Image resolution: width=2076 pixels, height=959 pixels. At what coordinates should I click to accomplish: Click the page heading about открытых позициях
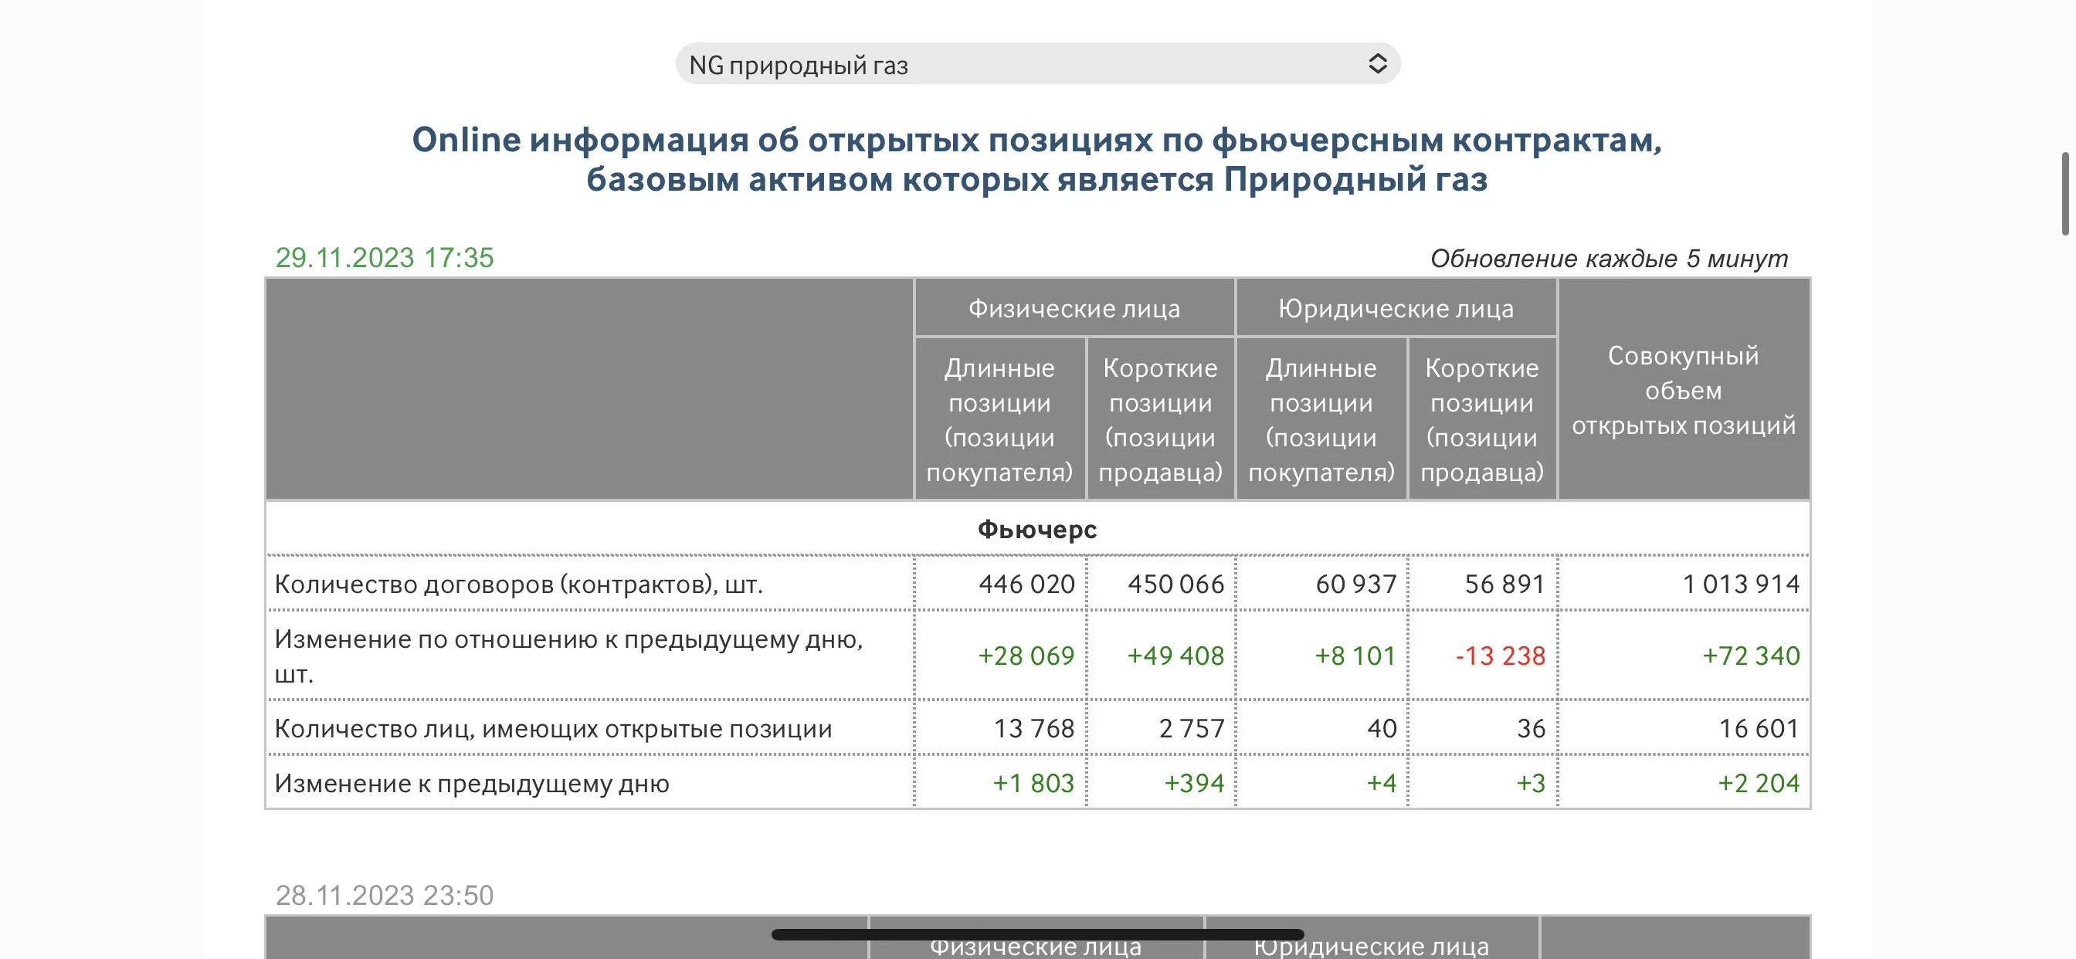point(1037,159)
